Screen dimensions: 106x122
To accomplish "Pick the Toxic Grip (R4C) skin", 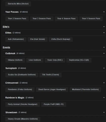I will click(x=55, y=60).
